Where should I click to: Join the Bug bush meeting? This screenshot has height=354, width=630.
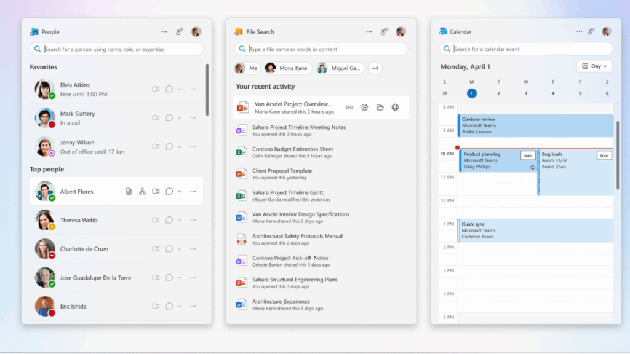[604, 155]
